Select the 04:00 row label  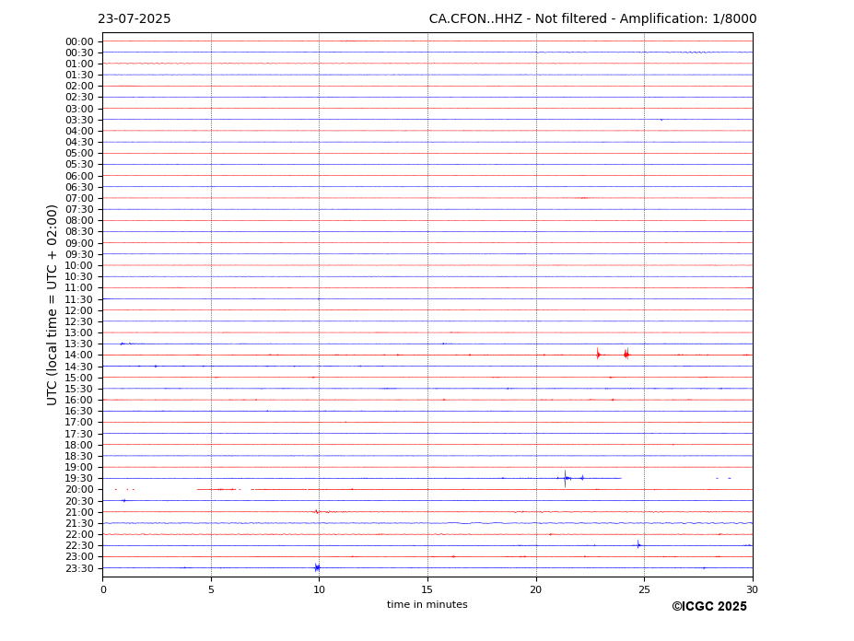tap(79, 132)
